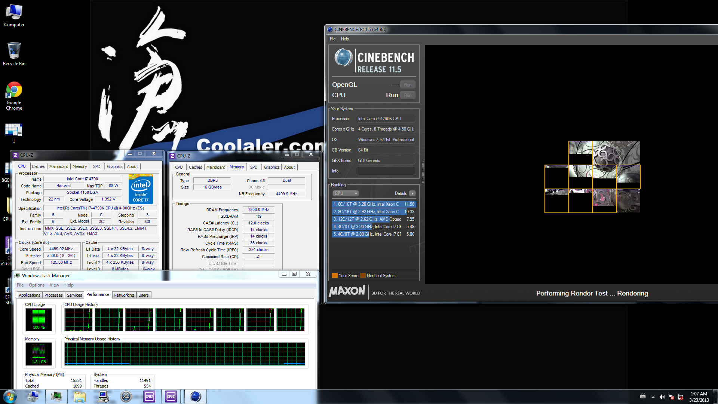Select the second CPU-Z taskbar button

[171, 397]
